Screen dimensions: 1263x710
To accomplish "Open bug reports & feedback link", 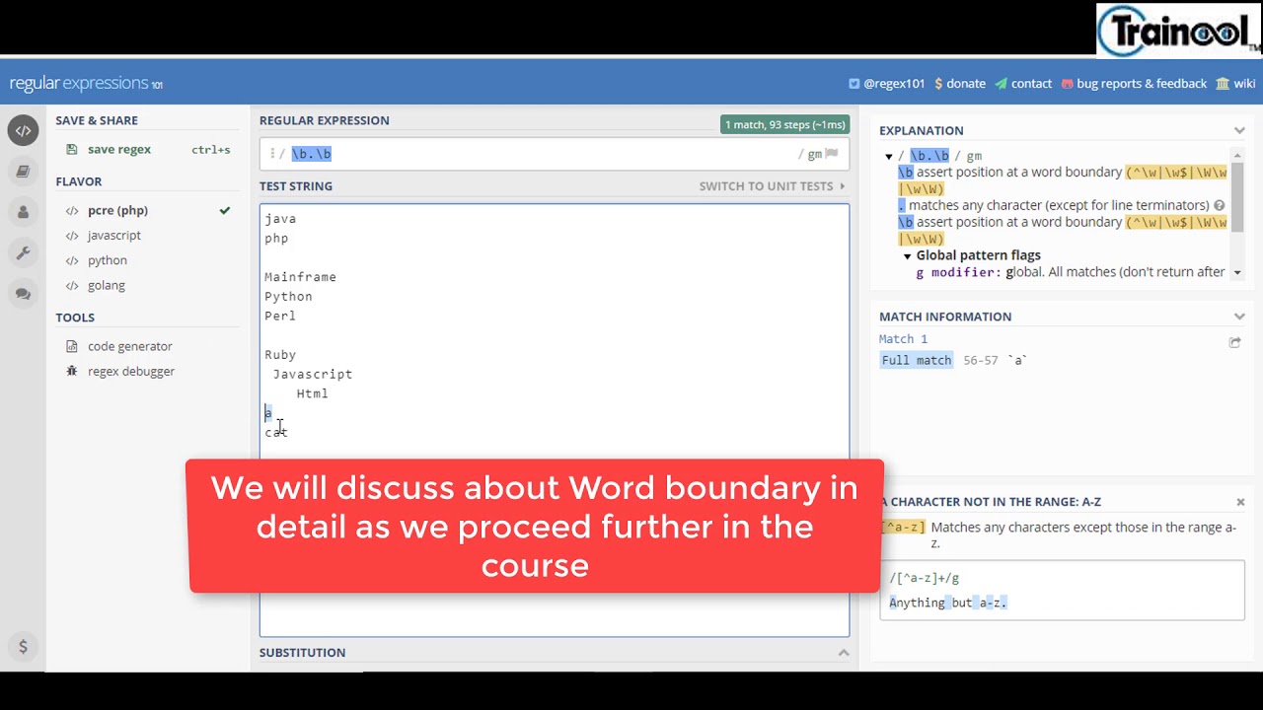I will (x=1134, y=84).
